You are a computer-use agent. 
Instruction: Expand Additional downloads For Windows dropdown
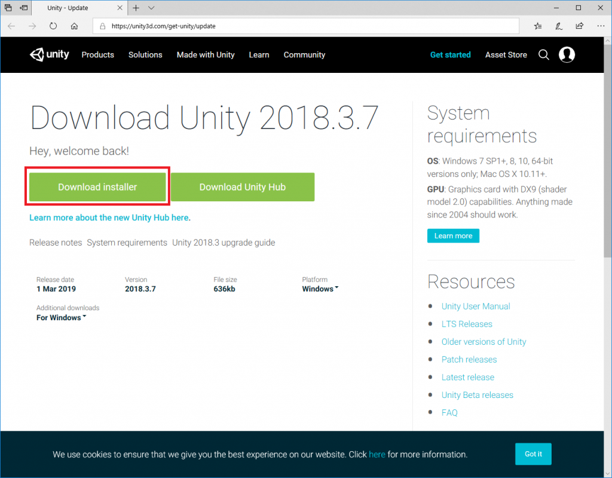61,317
